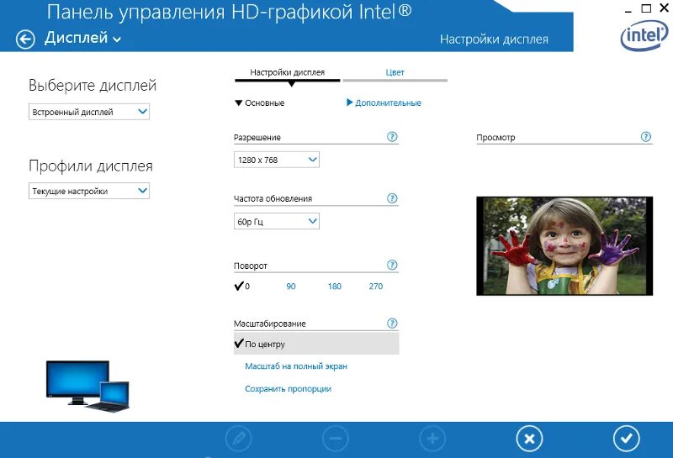Click the monitor and laptop illustration
Screen dimensions: 673x458
click(87, 386)
